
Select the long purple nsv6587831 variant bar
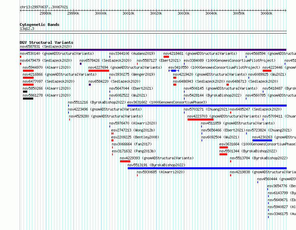(x=153, y=50)
